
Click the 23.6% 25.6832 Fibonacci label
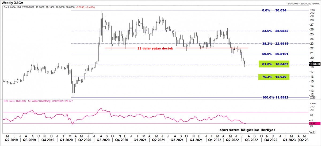(274, 31)
